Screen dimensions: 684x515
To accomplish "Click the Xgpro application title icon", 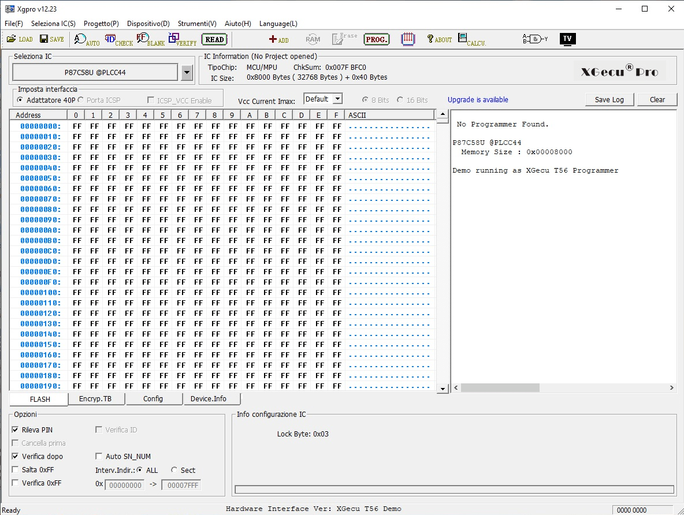I will tap(9, 9).
